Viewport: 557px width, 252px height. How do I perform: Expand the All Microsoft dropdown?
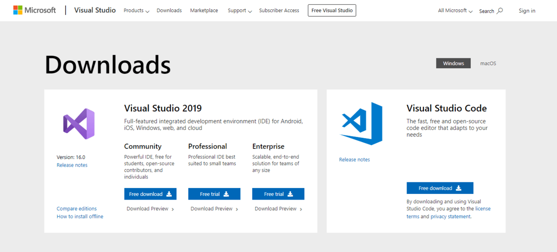point(455,11)
